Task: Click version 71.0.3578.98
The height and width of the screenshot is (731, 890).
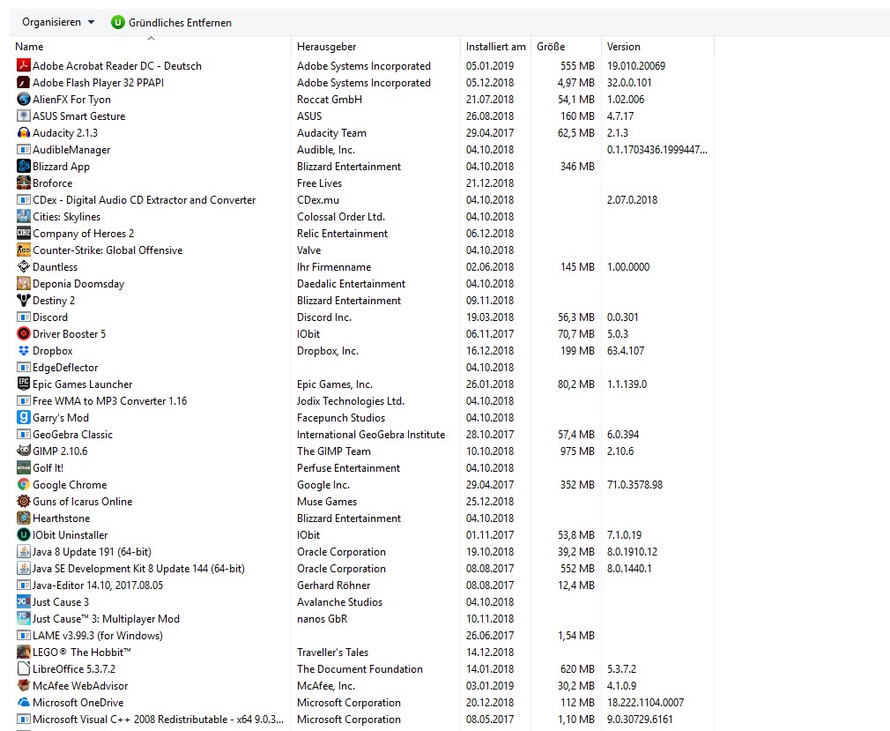Action: tap(634, 484)
